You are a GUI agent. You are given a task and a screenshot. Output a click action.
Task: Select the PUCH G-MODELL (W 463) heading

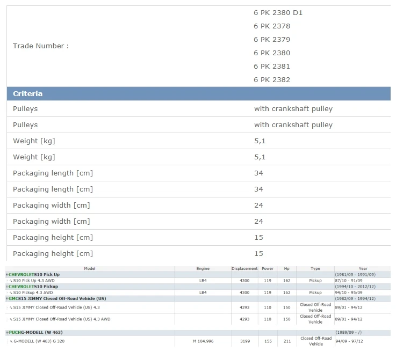(35, 333)
